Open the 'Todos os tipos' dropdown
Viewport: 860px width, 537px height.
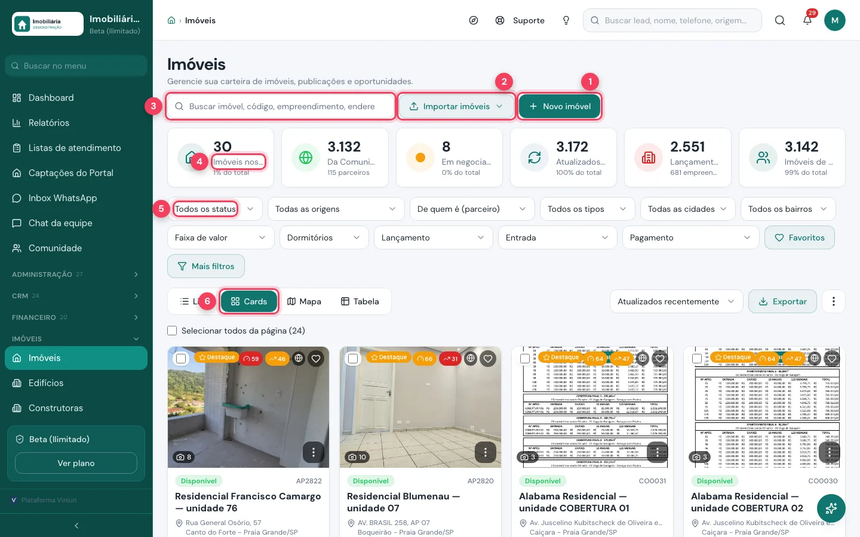tap(587, 209)
